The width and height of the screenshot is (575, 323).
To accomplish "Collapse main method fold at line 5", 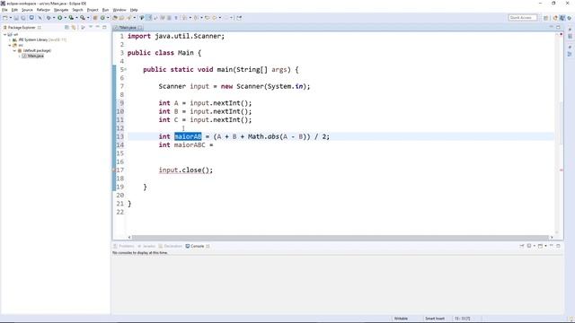I will tap(126, 70).
